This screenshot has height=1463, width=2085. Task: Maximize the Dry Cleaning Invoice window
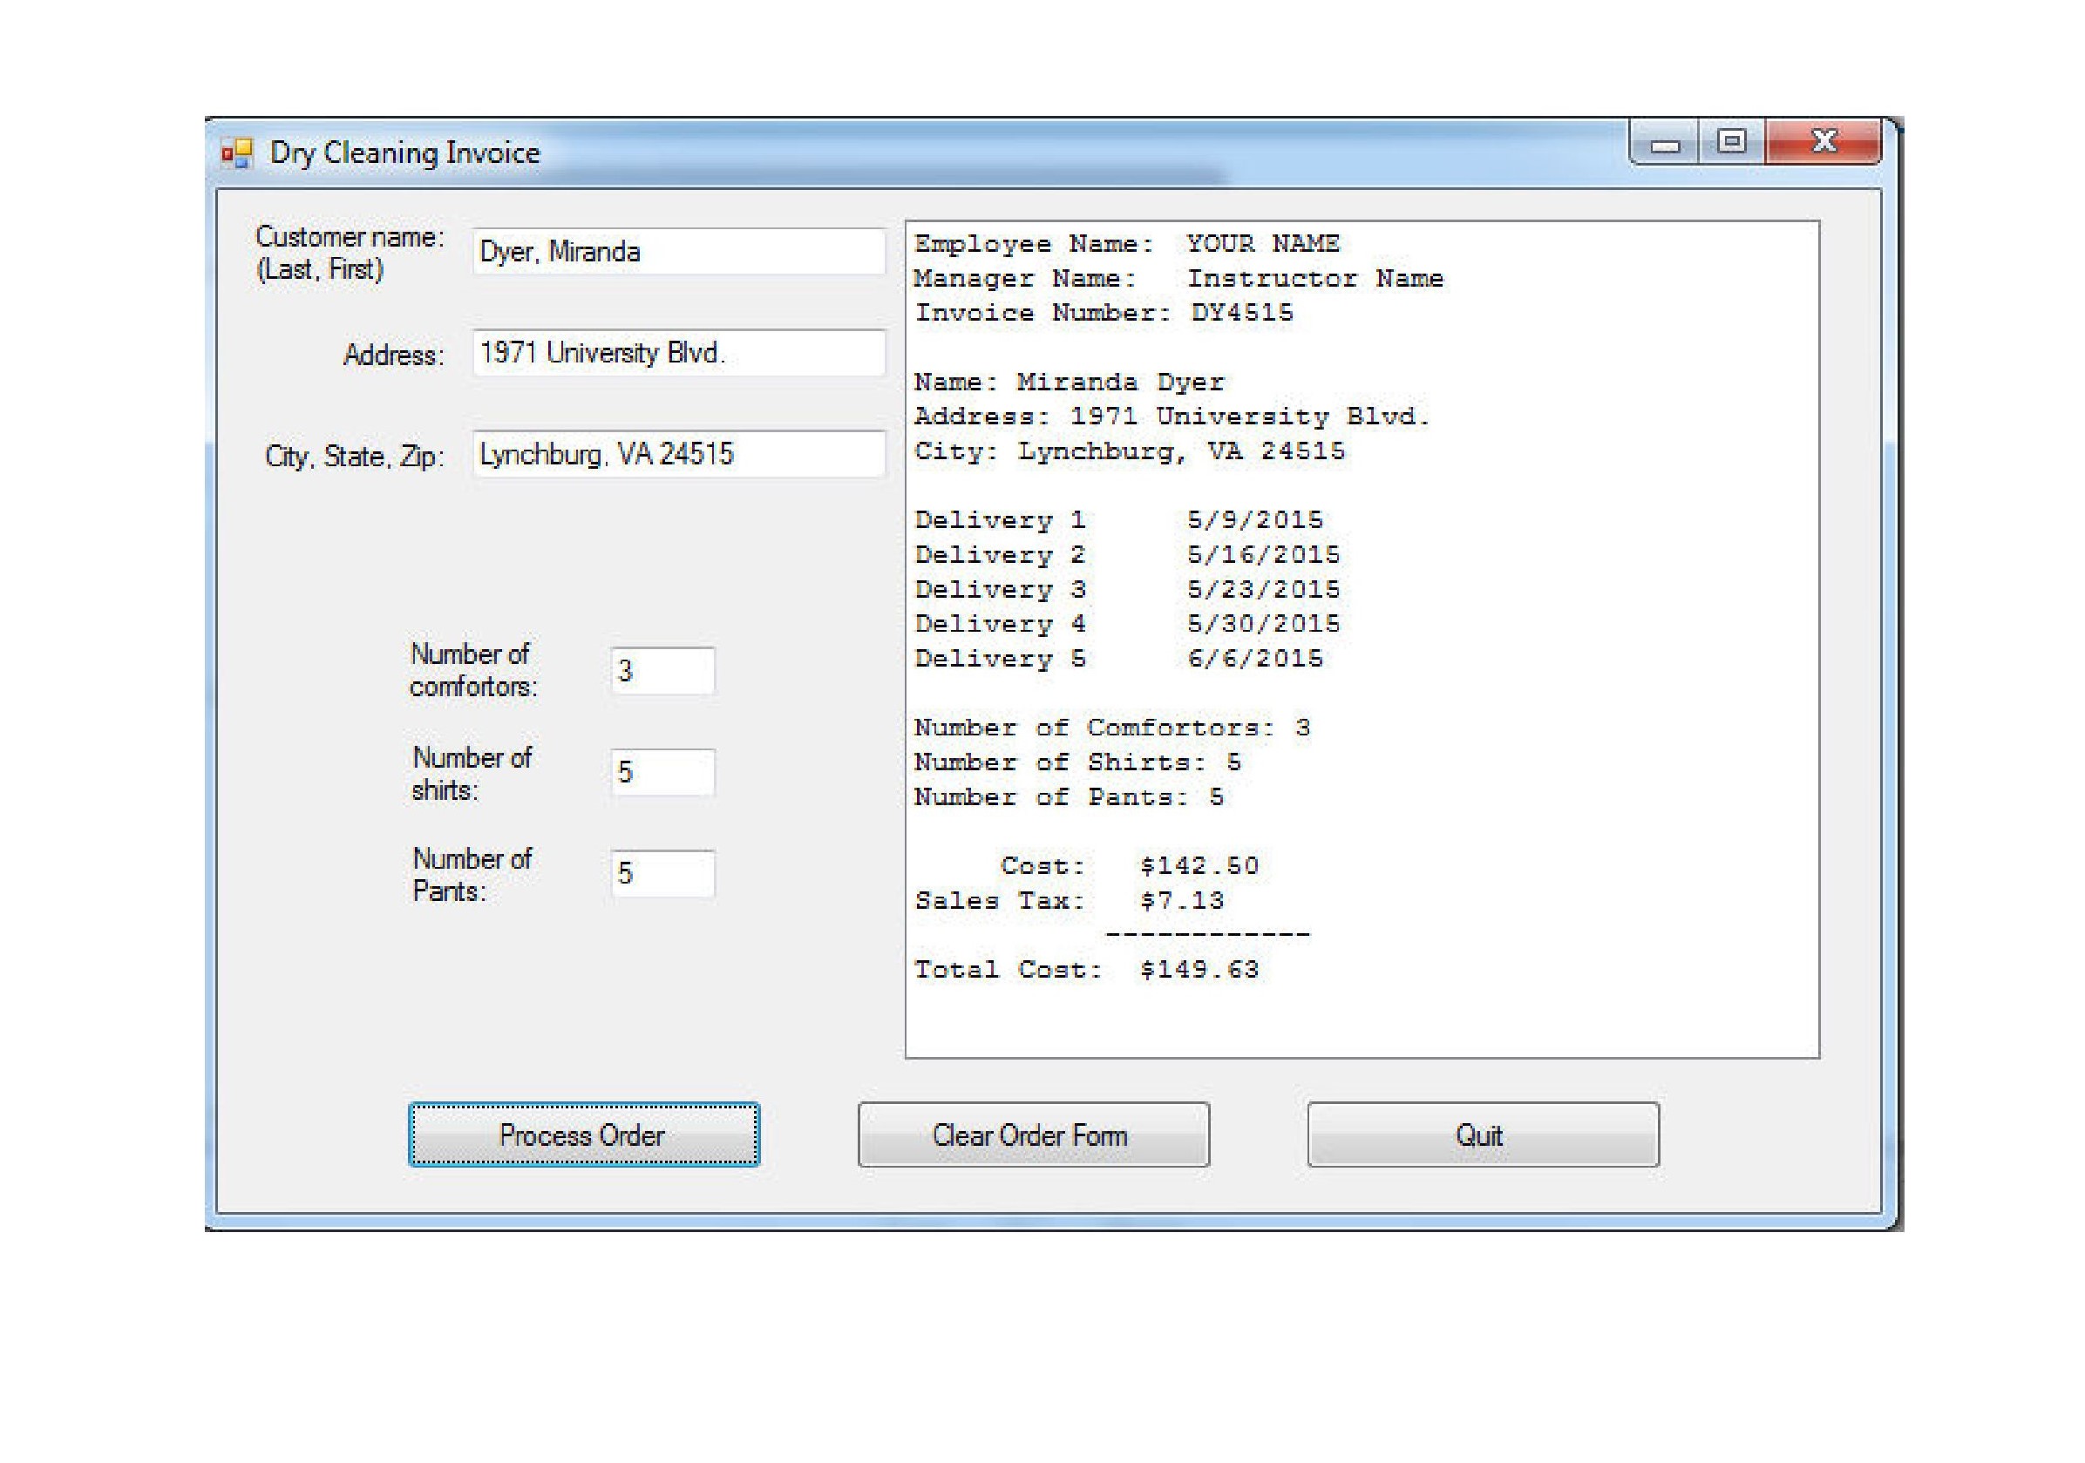pyautogui.click(x=1731, y=143)
